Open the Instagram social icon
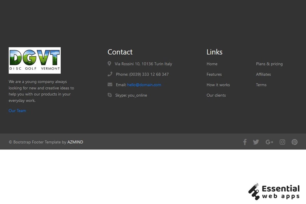Screen dimensions: 306x204 coord(282,142)
